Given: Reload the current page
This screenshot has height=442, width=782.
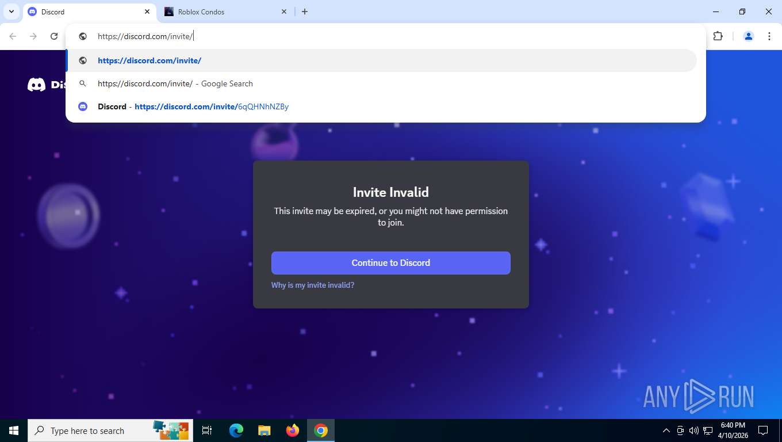Looking at the screenshot, I should (54, 36).
